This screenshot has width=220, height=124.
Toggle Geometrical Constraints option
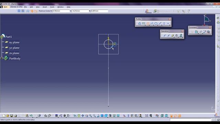[x=32, y=11]
